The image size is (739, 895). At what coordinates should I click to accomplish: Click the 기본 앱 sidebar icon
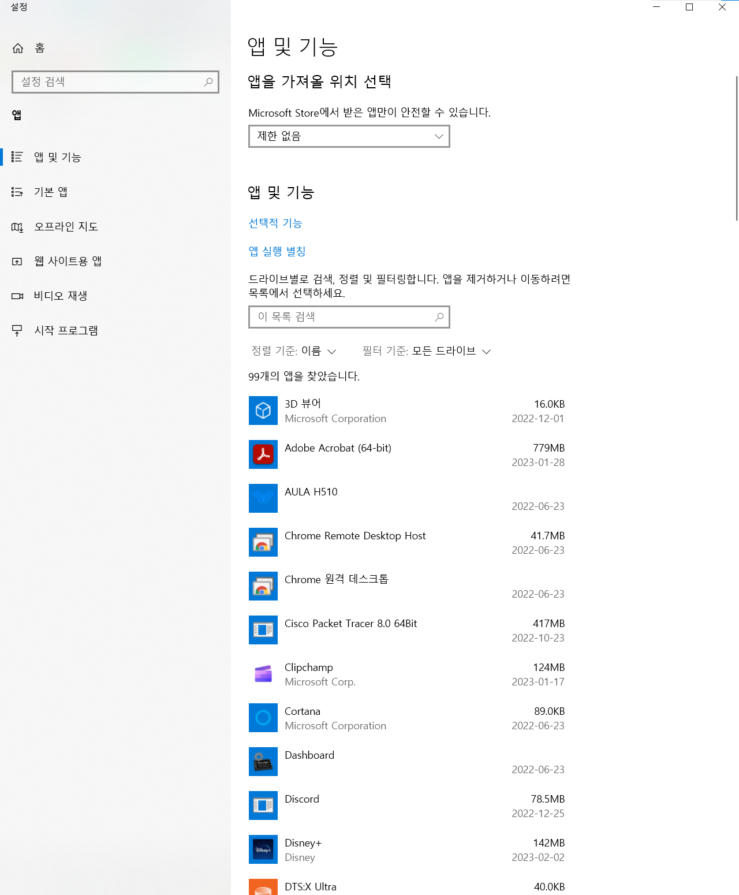pyautogui.click(x=17, y=192)
